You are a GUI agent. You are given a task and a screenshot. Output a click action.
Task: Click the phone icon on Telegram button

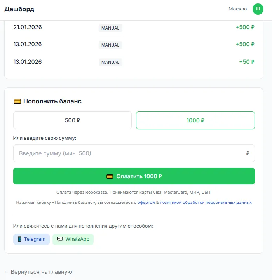[x=19, y=239]
